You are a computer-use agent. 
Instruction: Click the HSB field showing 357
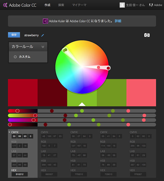click(x=133, y=165)
